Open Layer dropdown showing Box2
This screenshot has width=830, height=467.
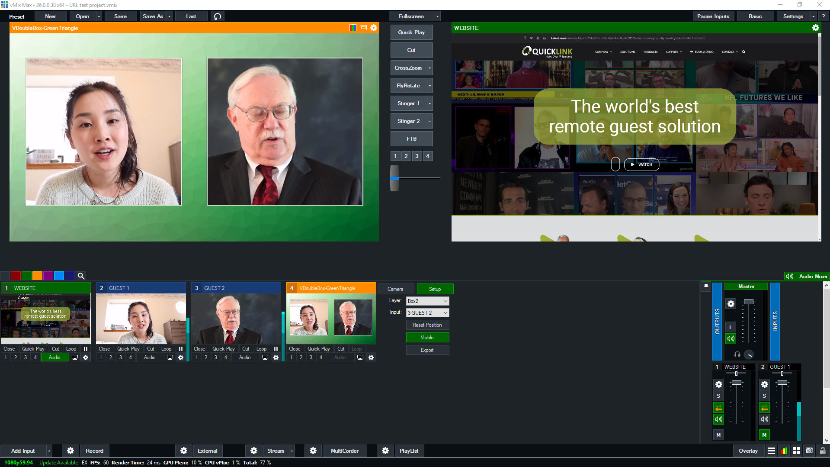[427, 301]
